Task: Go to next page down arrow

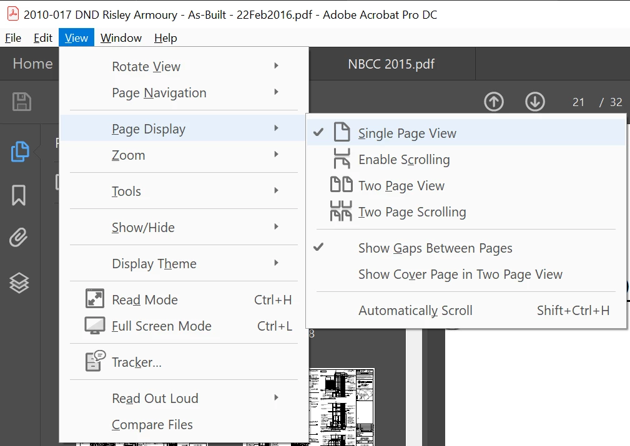Action: [535, 102]
